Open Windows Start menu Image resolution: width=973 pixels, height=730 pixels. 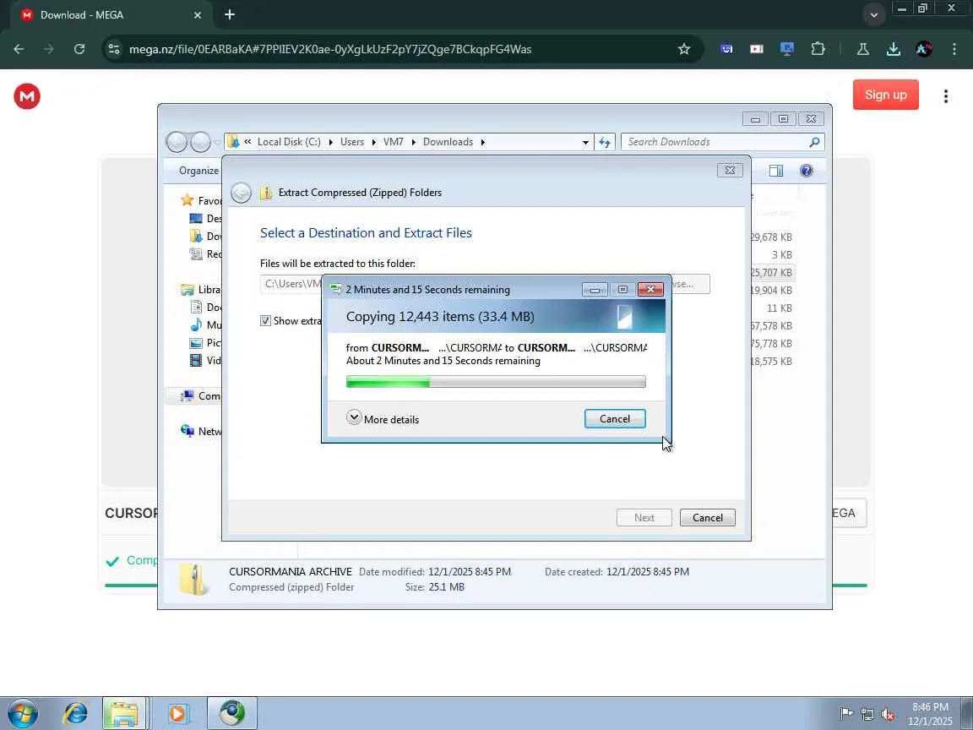coord(22,714)
